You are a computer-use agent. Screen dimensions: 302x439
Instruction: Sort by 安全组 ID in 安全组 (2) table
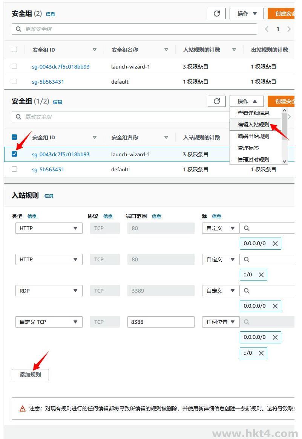(95, 50)
